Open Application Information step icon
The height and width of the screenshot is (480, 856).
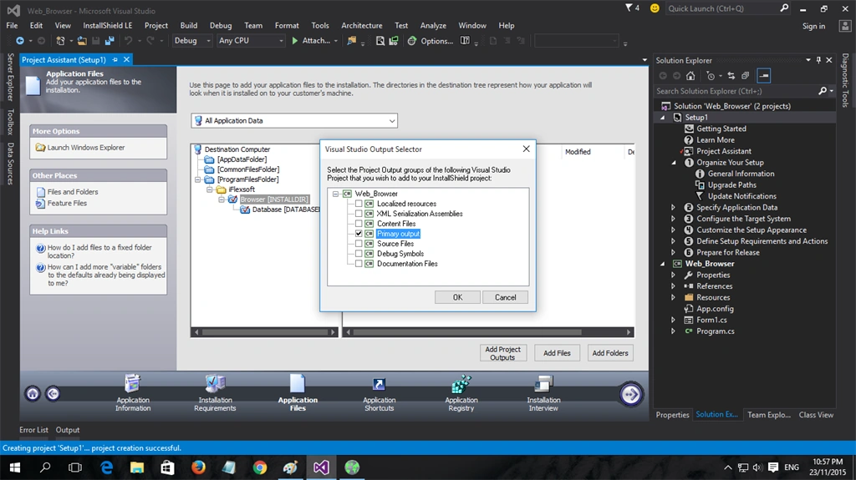coord(133,384)
